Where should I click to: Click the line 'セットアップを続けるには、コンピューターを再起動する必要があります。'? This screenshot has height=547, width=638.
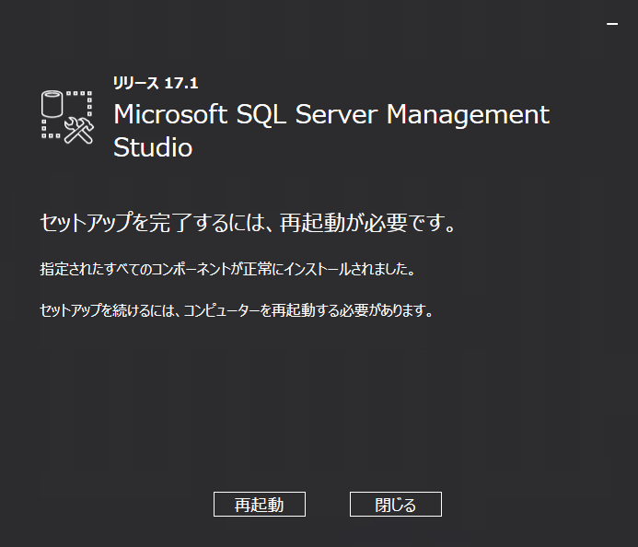click(236, 310)
